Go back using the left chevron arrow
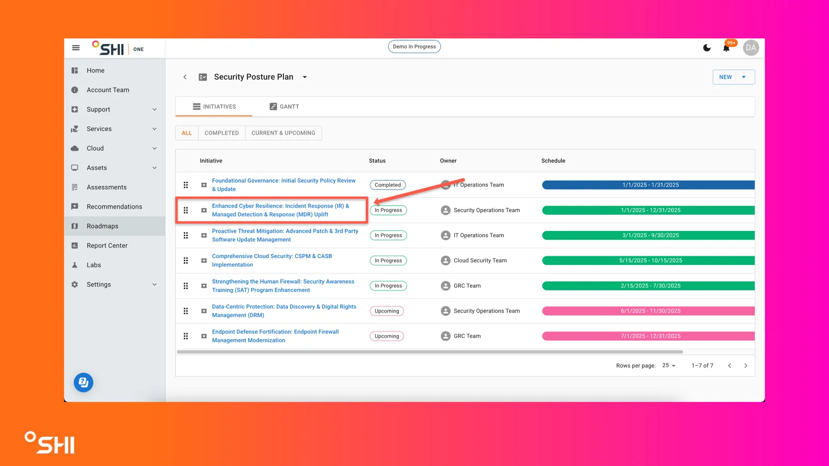The height and width of the screenshot is (466, 829). click(x=185, y=77)
